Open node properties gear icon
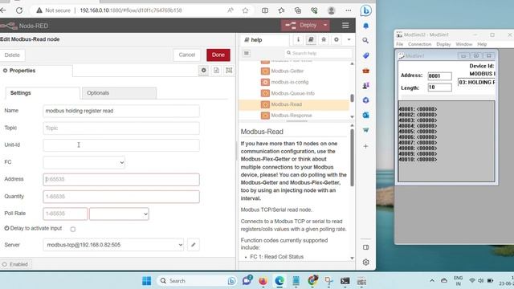 (203, 71)
